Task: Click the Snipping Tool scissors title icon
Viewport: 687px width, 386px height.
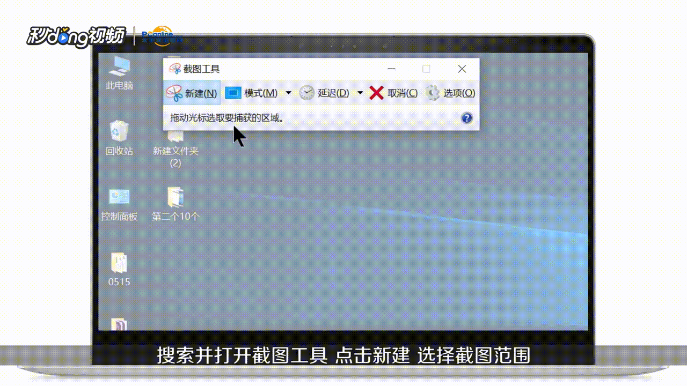Action: point(175,69)
